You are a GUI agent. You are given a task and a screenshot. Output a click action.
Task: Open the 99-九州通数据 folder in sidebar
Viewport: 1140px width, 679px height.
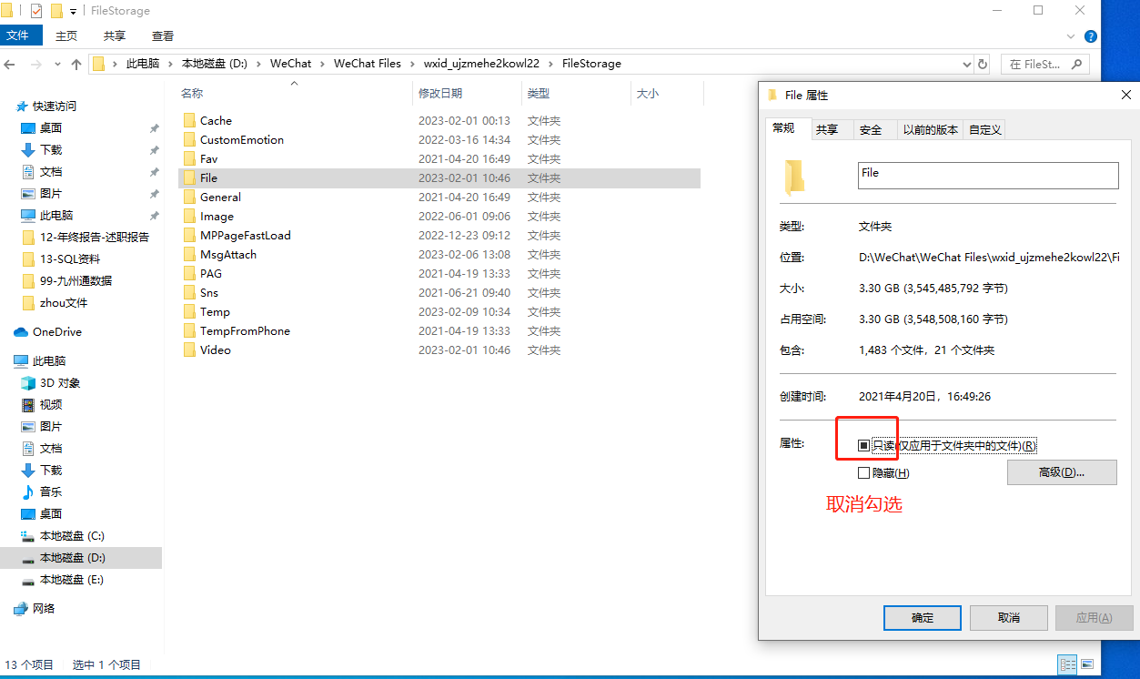pos(76,280)
